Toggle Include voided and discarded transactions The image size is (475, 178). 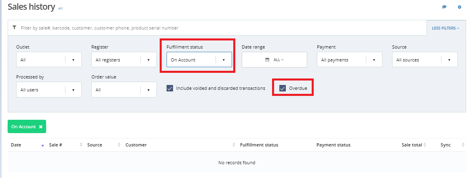tap(170, 88)
